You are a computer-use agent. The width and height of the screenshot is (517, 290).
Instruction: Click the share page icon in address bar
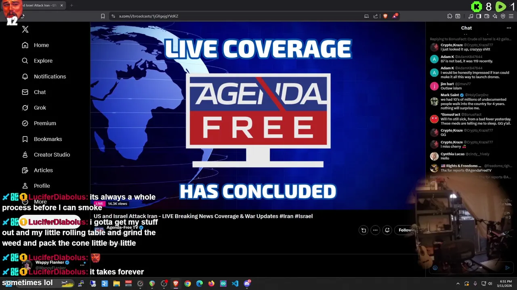(x=376, y=16)
